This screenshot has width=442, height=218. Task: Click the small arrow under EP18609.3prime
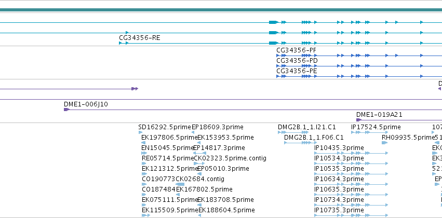pyautogui.click(x=193, y=132)
